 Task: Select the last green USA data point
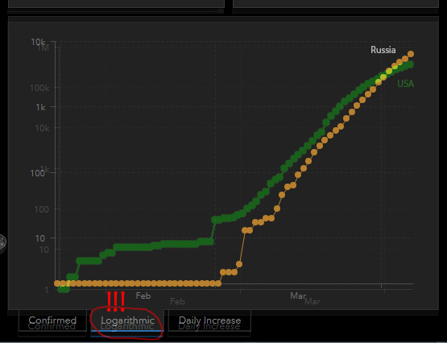tap(410, 64)
